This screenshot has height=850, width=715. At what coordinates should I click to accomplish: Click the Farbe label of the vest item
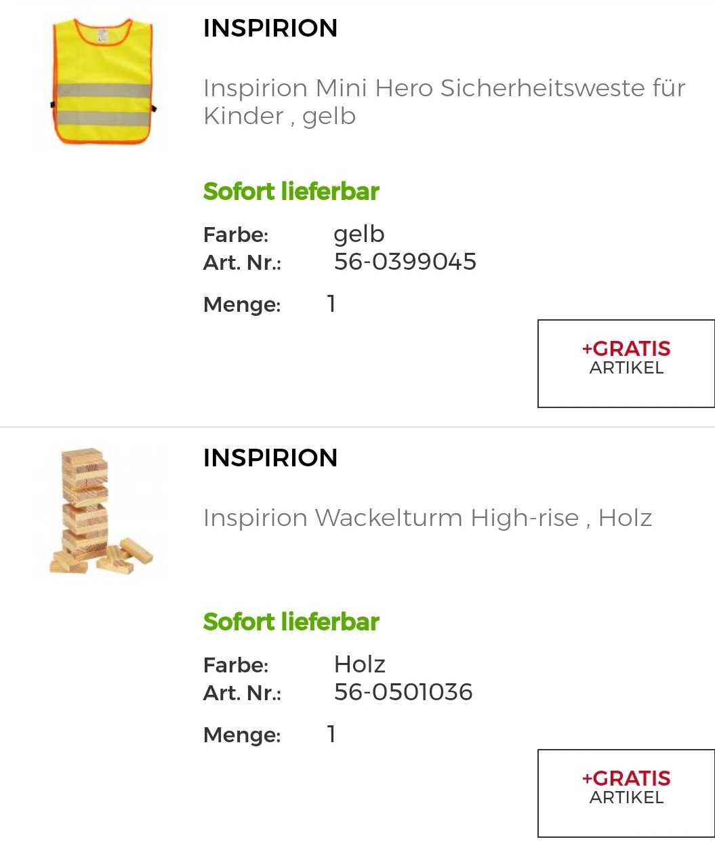pyautogui.click(x=236, y=235)
